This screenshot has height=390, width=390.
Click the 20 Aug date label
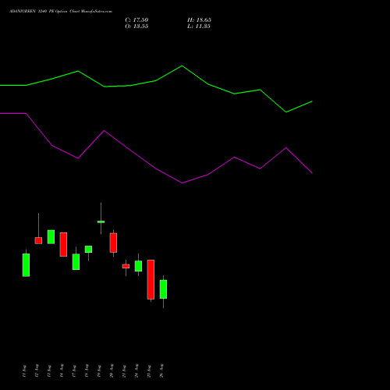(112, 371)
